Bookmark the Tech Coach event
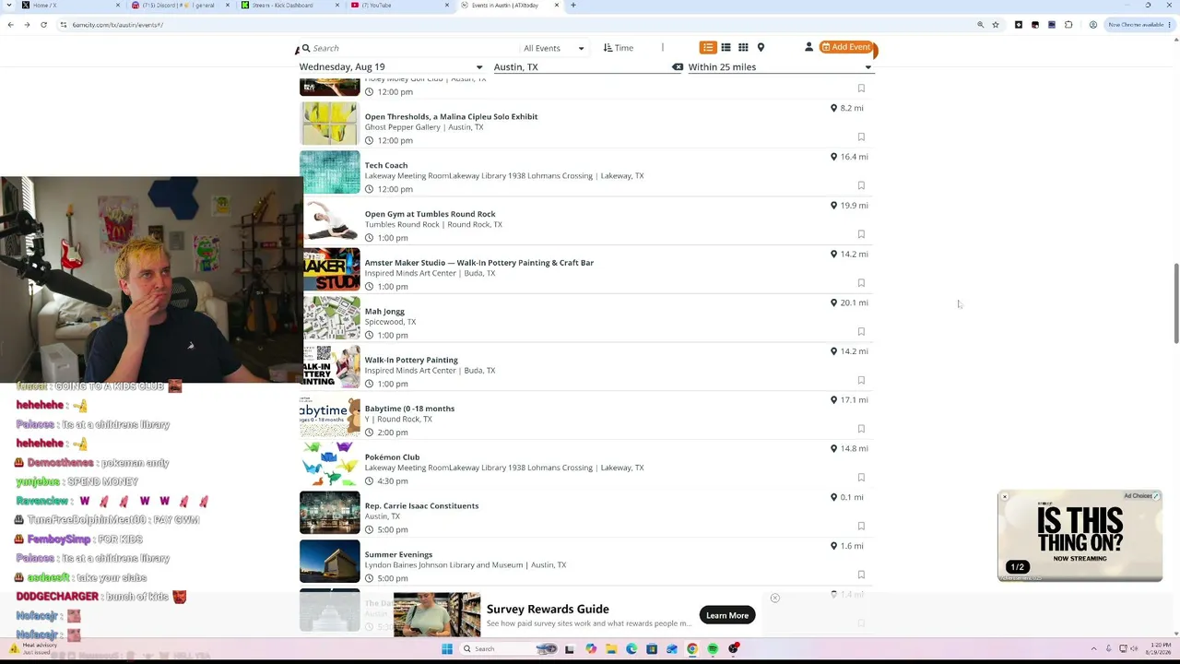Image resolution: width=1180 pixels, height=664 pixels. point(861,185)
